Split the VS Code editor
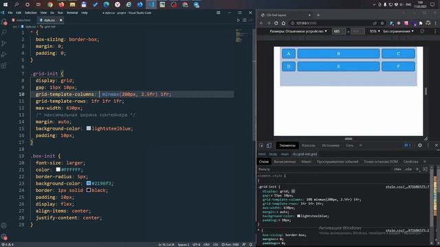 tap(245, 20)
